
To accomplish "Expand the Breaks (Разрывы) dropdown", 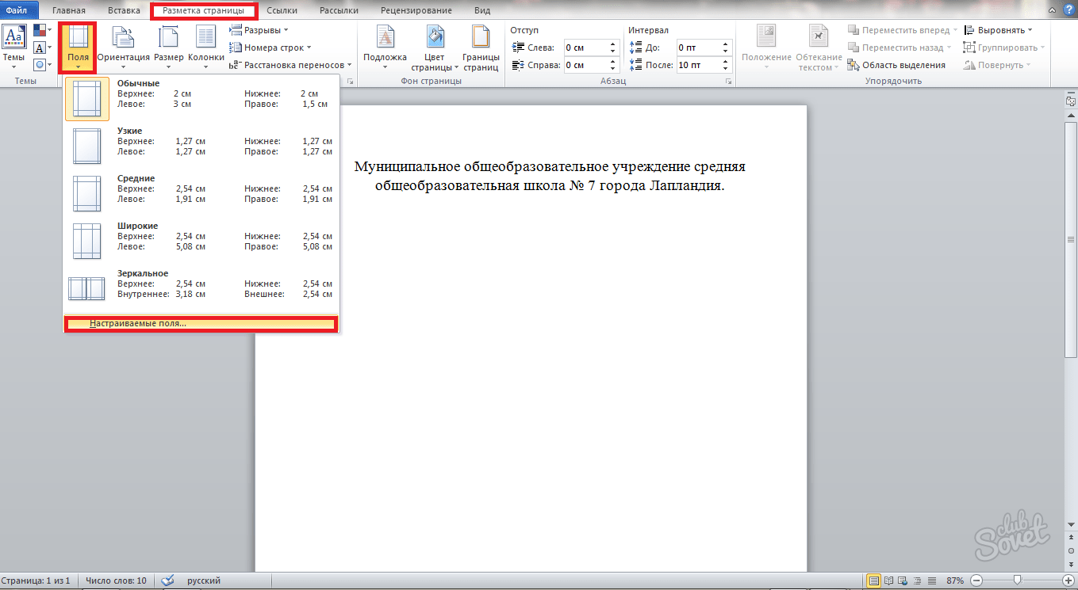I will [259, 30].
